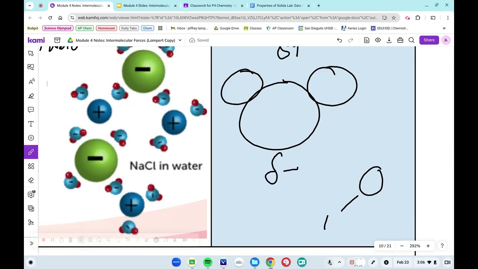
Task: Switch to the Module 4 Slides tab
Action: 146,6
